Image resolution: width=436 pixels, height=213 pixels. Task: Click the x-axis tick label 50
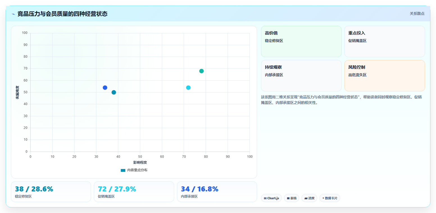140,157
